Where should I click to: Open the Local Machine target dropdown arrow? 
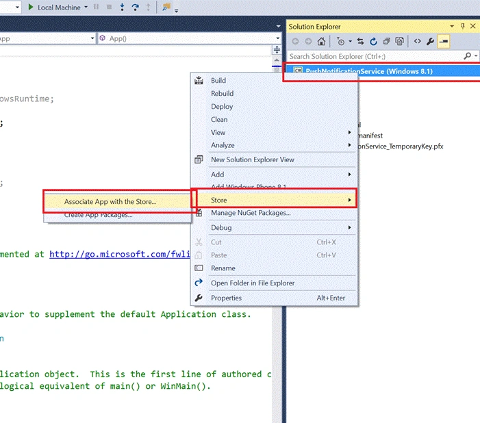tap(86, 7)
